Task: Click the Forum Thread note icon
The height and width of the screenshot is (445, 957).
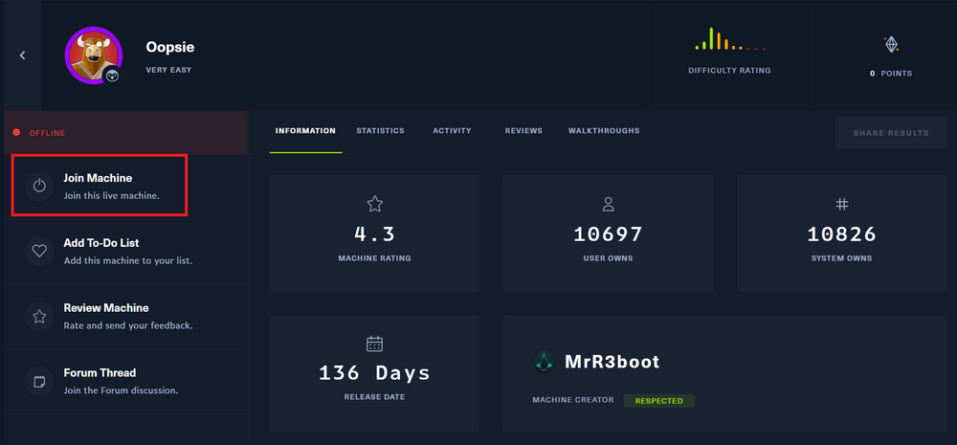Action: (x=39, y=381)
